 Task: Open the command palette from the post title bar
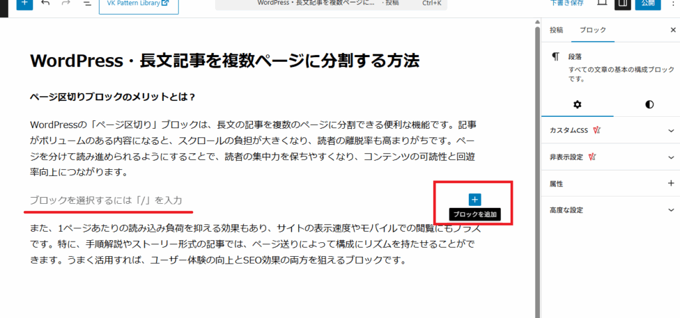click(331, 4)
